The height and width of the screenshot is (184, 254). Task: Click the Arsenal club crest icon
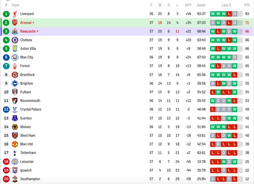pos(15,23)
